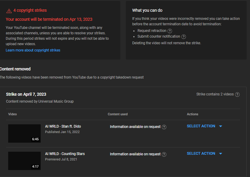Expand SELECT ACTION for Stan ft. Dido video
Screen dimensions: 250x177
pyautogui.click(x=204, y=126)
